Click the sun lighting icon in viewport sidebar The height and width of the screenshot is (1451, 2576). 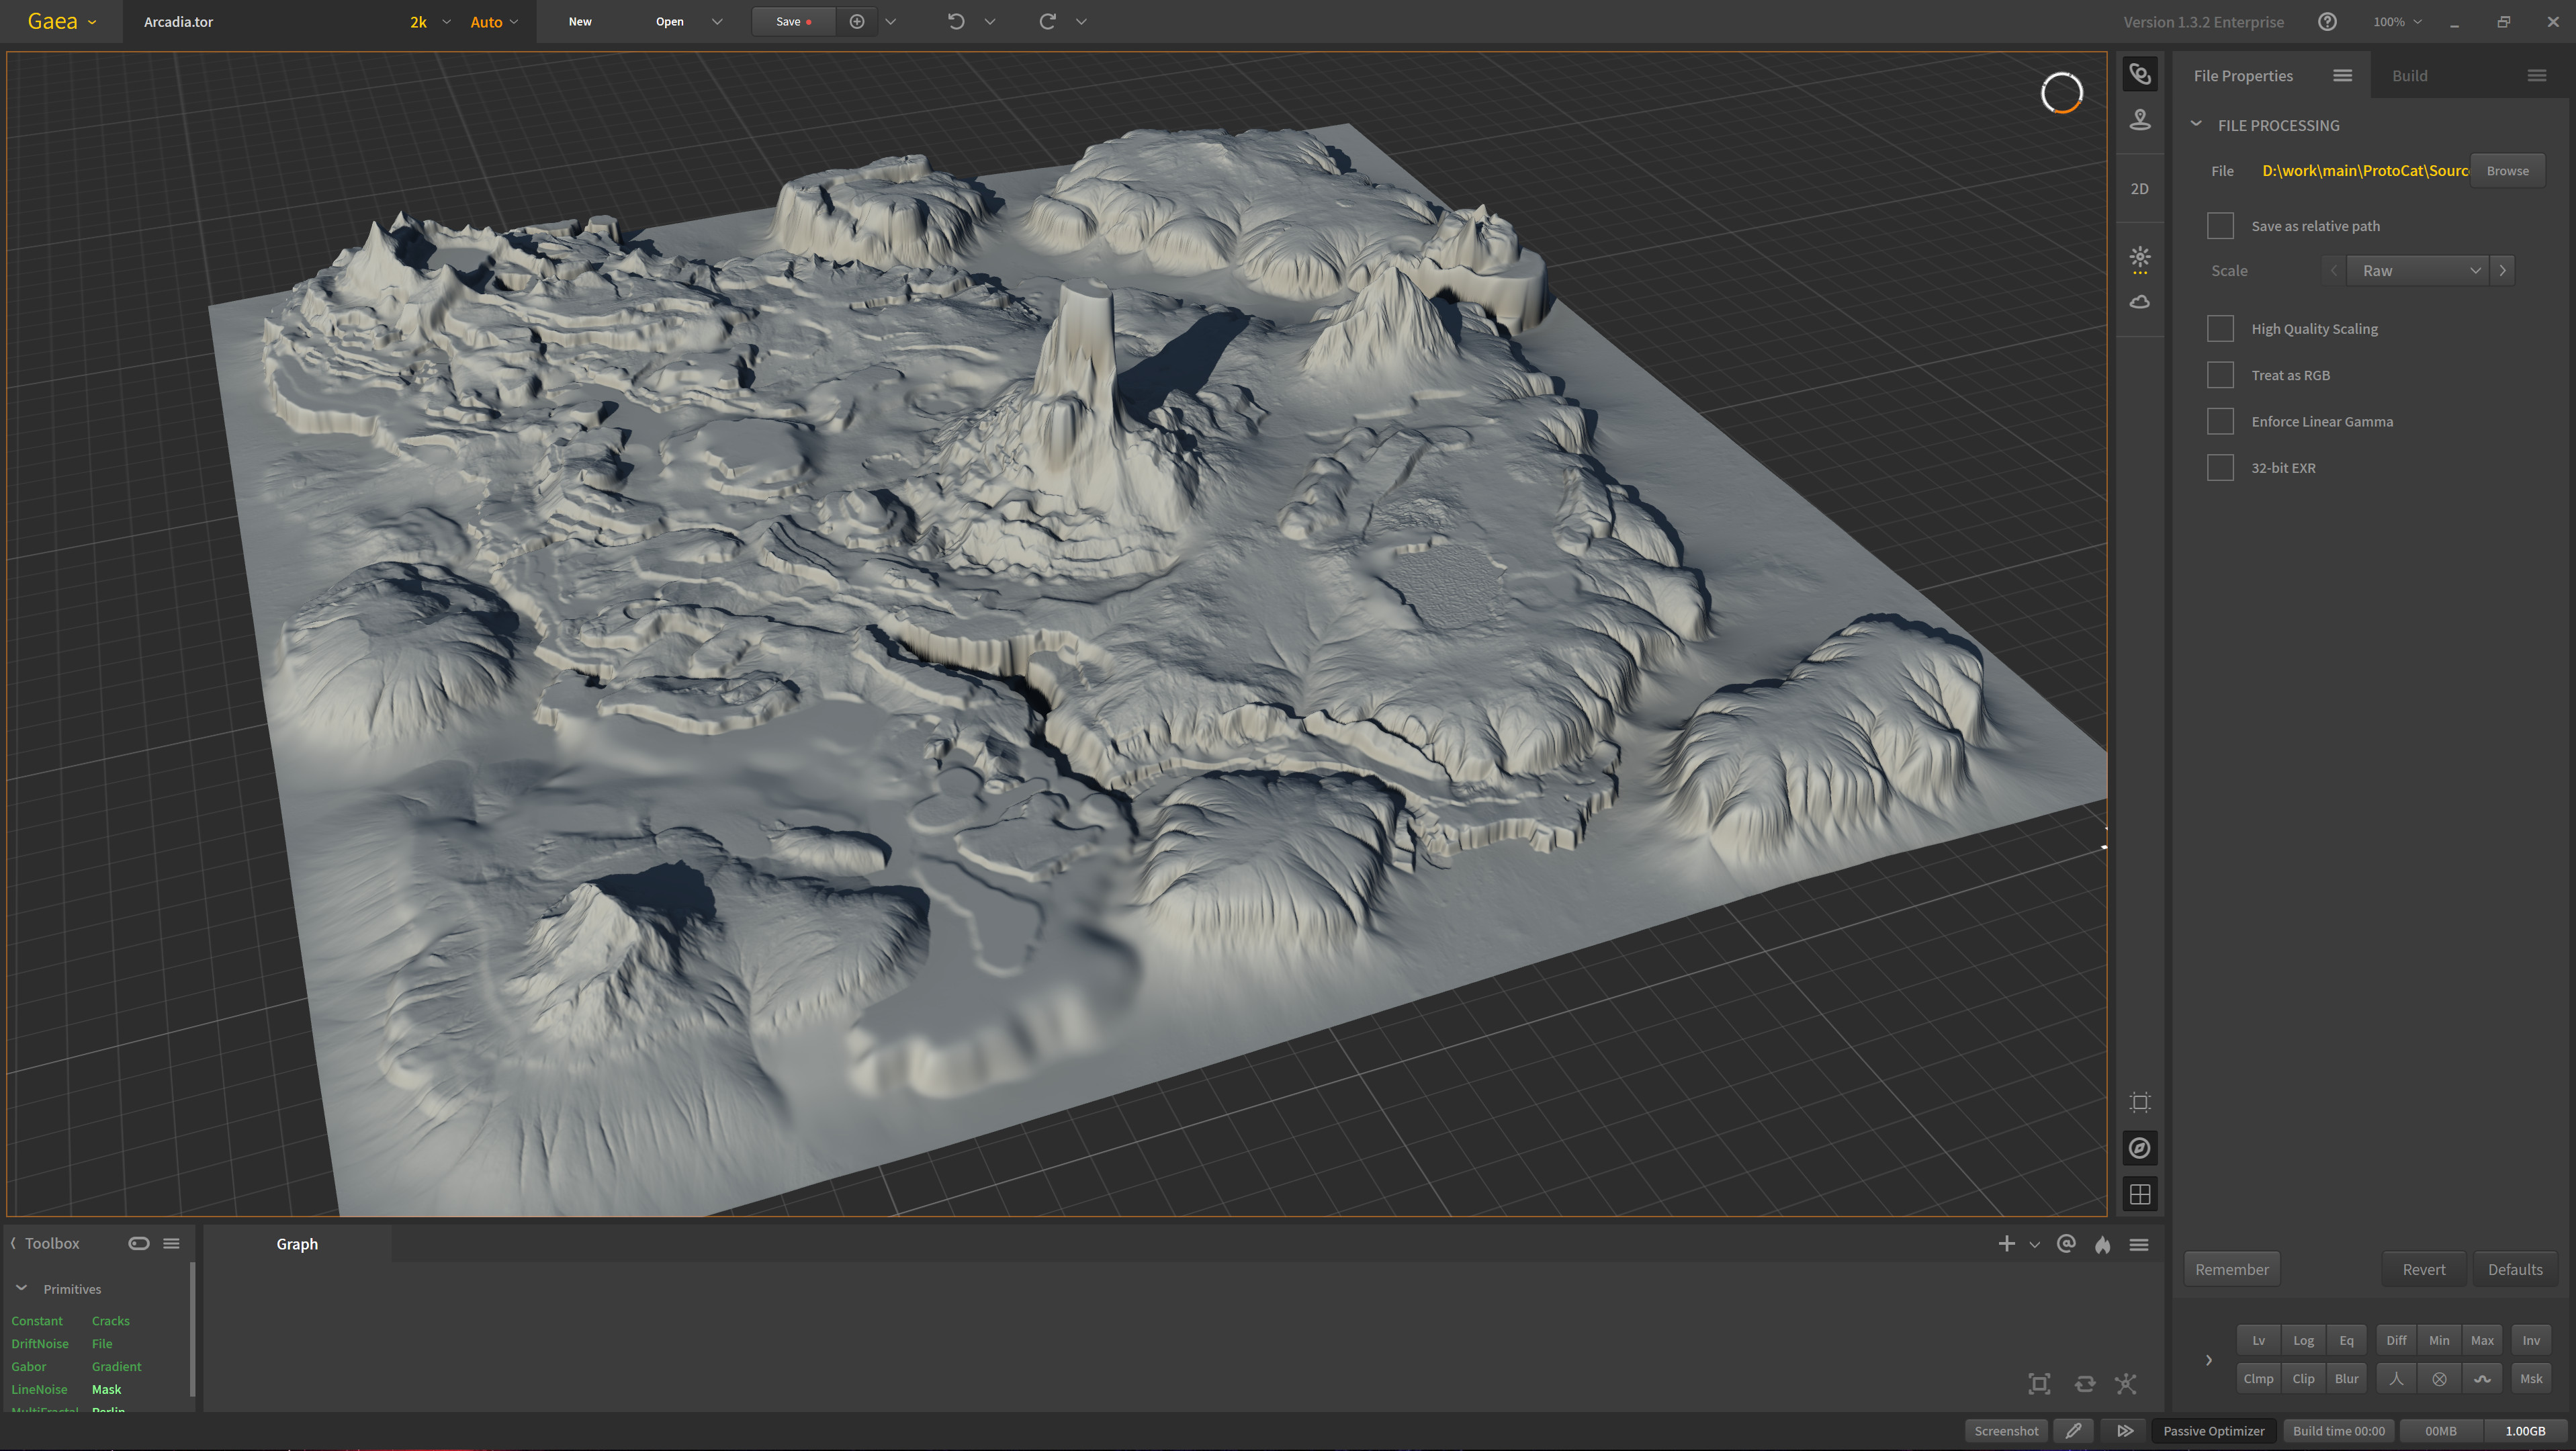click(x=2139, y=258)
